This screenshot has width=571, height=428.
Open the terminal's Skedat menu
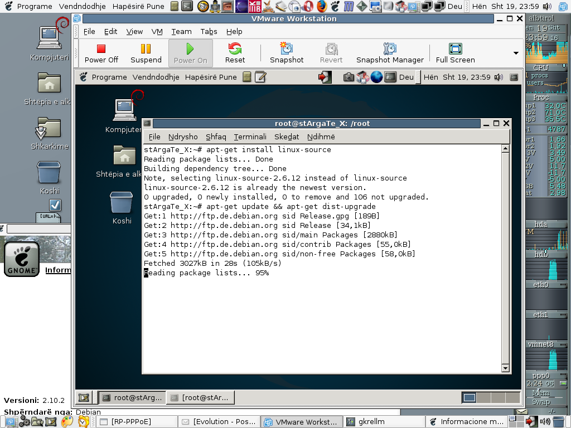287,137
